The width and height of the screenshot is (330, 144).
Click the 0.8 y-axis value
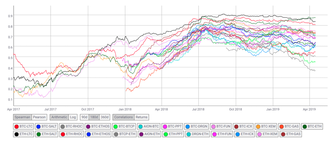tap(10, 26)
